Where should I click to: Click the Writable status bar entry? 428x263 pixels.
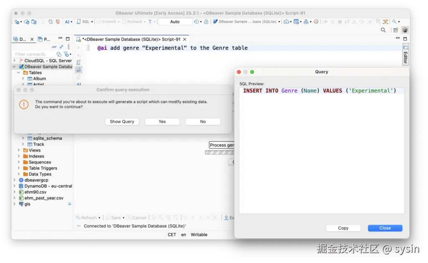pyautogui.click(x=199, y=235)
